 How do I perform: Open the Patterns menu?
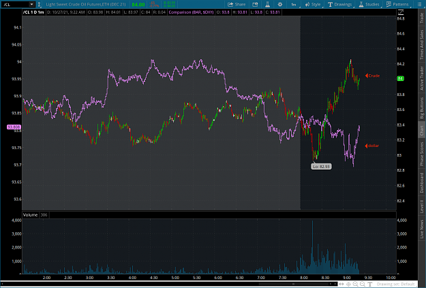397,4
